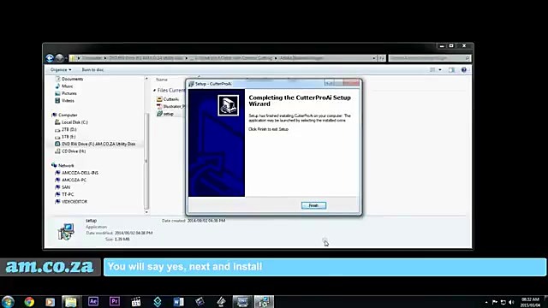The width and height of the screenshot is (548, 308).
Task: Open the address bar history dropdown
Action: [374, 58]
